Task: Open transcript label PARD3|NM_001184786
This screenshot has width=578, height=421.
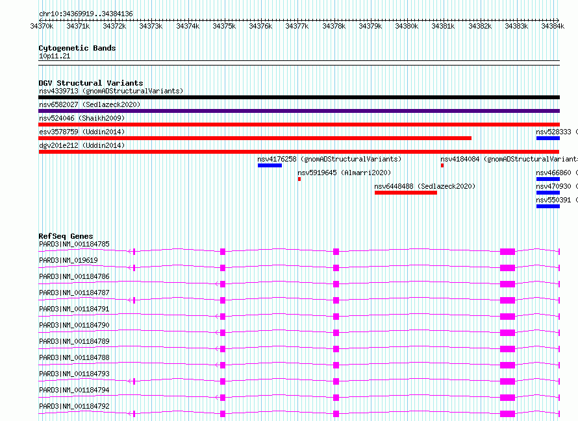Action: (x=74, y=276)
